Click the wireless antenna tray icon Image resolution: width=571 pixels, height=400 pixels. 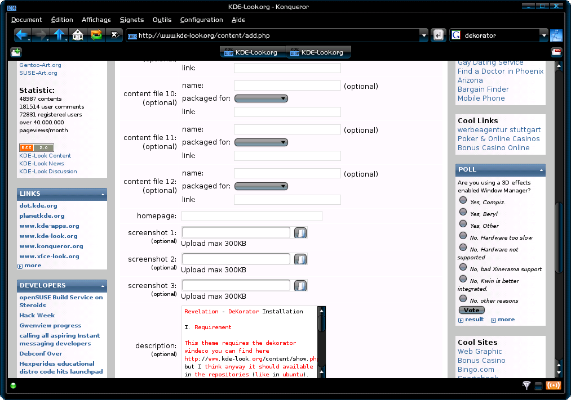point(526,385)
